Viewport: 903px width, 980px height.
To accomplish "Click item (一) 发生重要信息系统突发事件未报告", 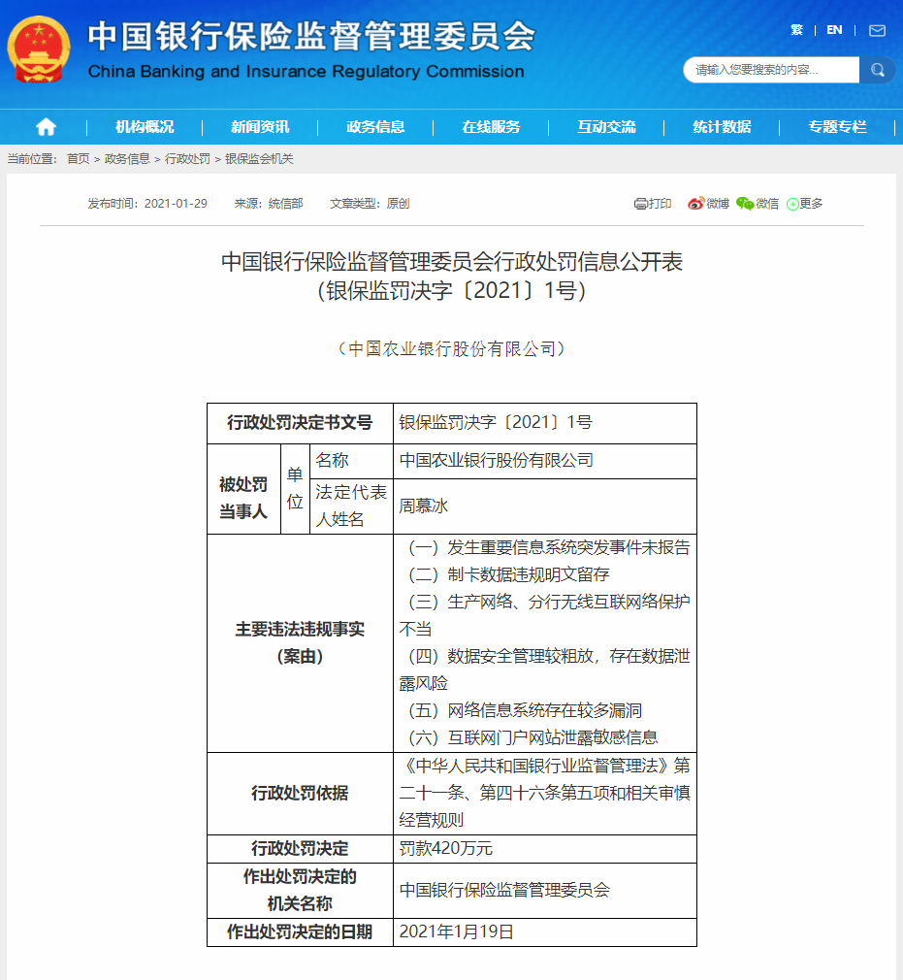I will pyautogui.click(x=549, y=548).
